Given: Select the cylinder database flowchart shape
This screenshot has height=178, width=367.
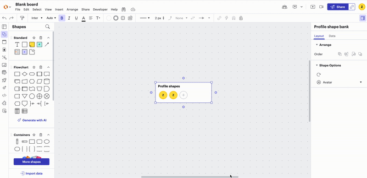Looking at the screenshot, I should point(47,81).
